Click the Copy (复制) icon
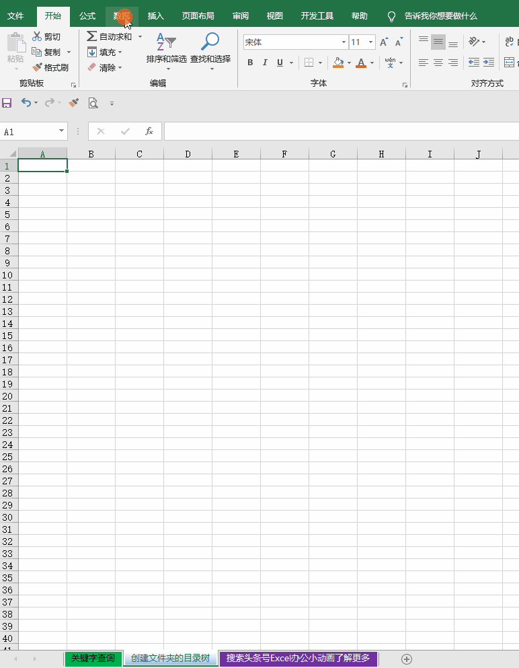This screenshot has height=668, width=519. pos(36,52)
